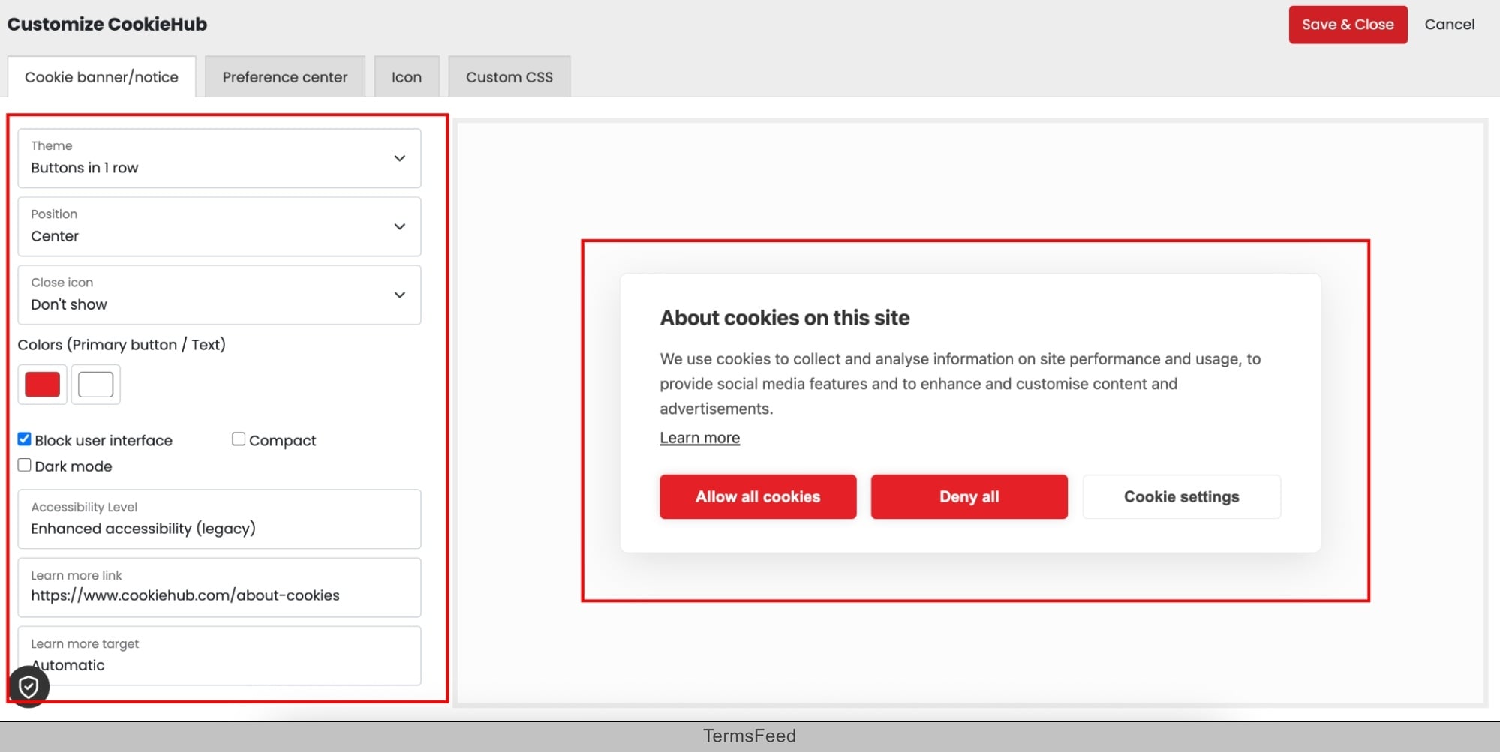Click the Cookie settings button in the preview
Viewport: 1500px width, 752px height.
pyautogui.click(x=1181, y=496)
